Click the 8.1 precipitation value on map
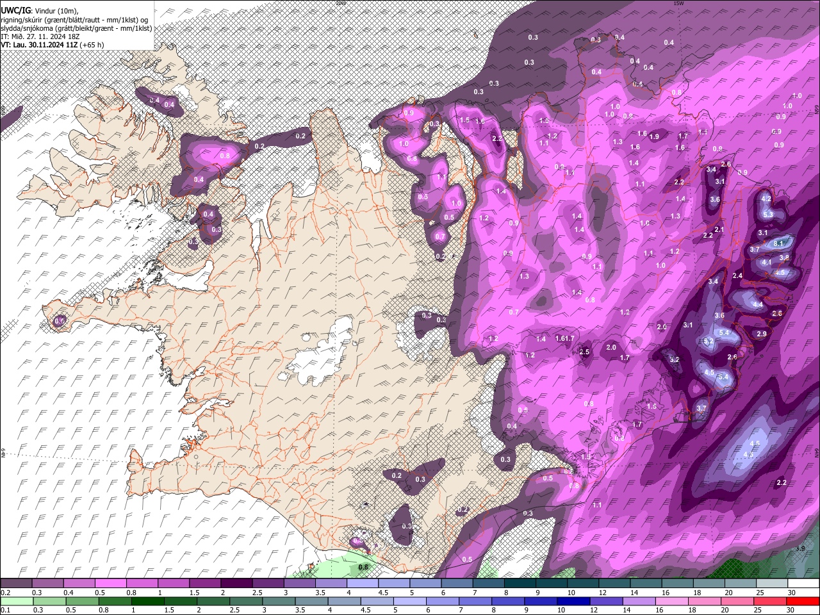Screen dimensions: 820x615 tap(779, 243)
